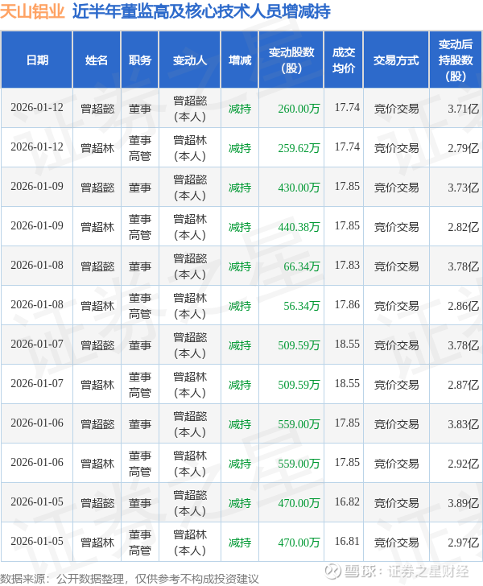The width and height of the screenshot is (483, 586).
Task: Click the 变动后持股数(股) column header
Action: pos(456,60)
